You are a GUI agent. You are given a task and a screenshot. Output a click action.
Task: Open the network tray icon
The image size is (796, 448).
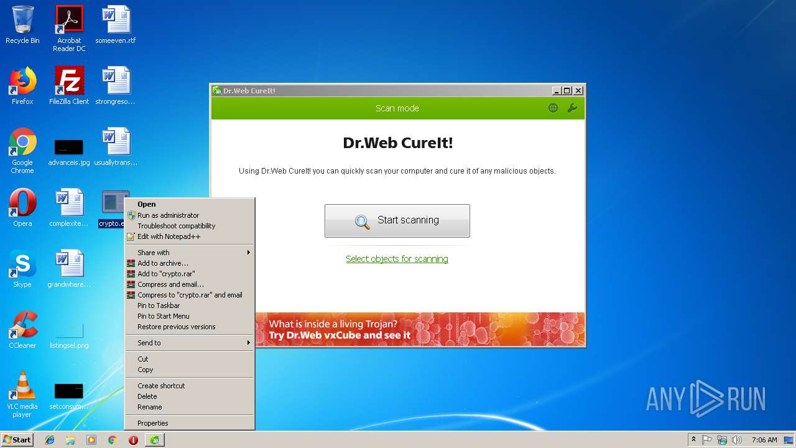pyautogui.click(x=722, y=440)
